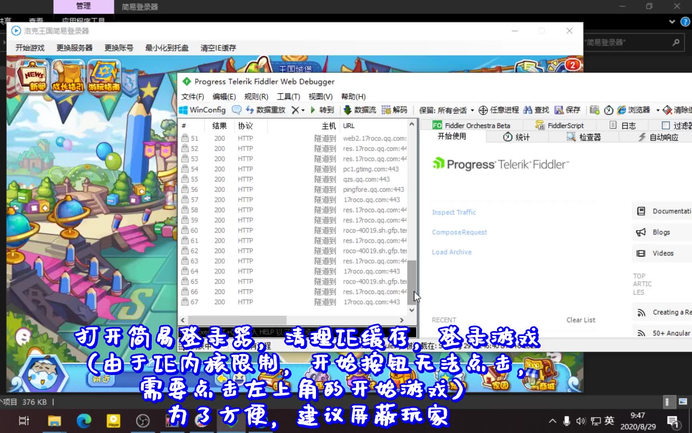The height and width of the screenshot is (433, 692).
Task: Toggle the Stream (数据流) button
Action: coord(360,110)
